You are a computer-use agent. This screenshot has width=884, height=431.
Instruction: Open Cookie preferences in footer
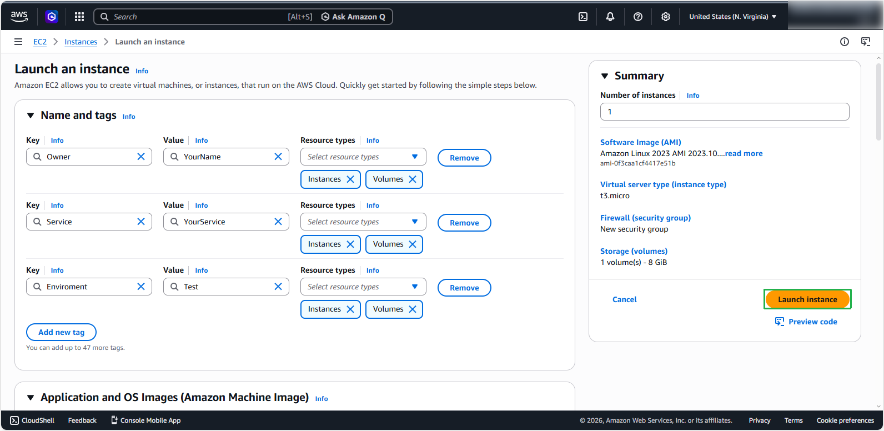[x=845, y=420]
